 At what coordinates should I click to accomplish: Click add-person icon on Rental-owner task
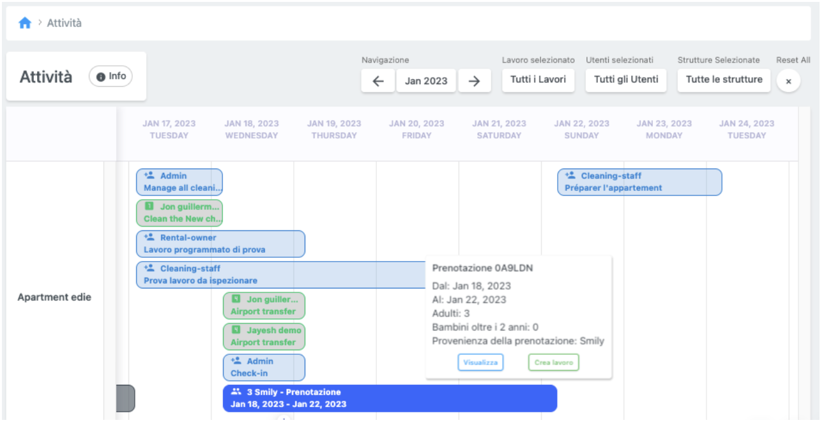[x=149, y=237]
